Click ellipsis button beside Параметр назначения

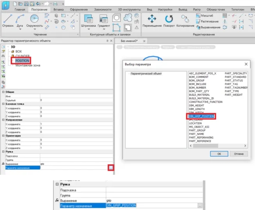111,168
